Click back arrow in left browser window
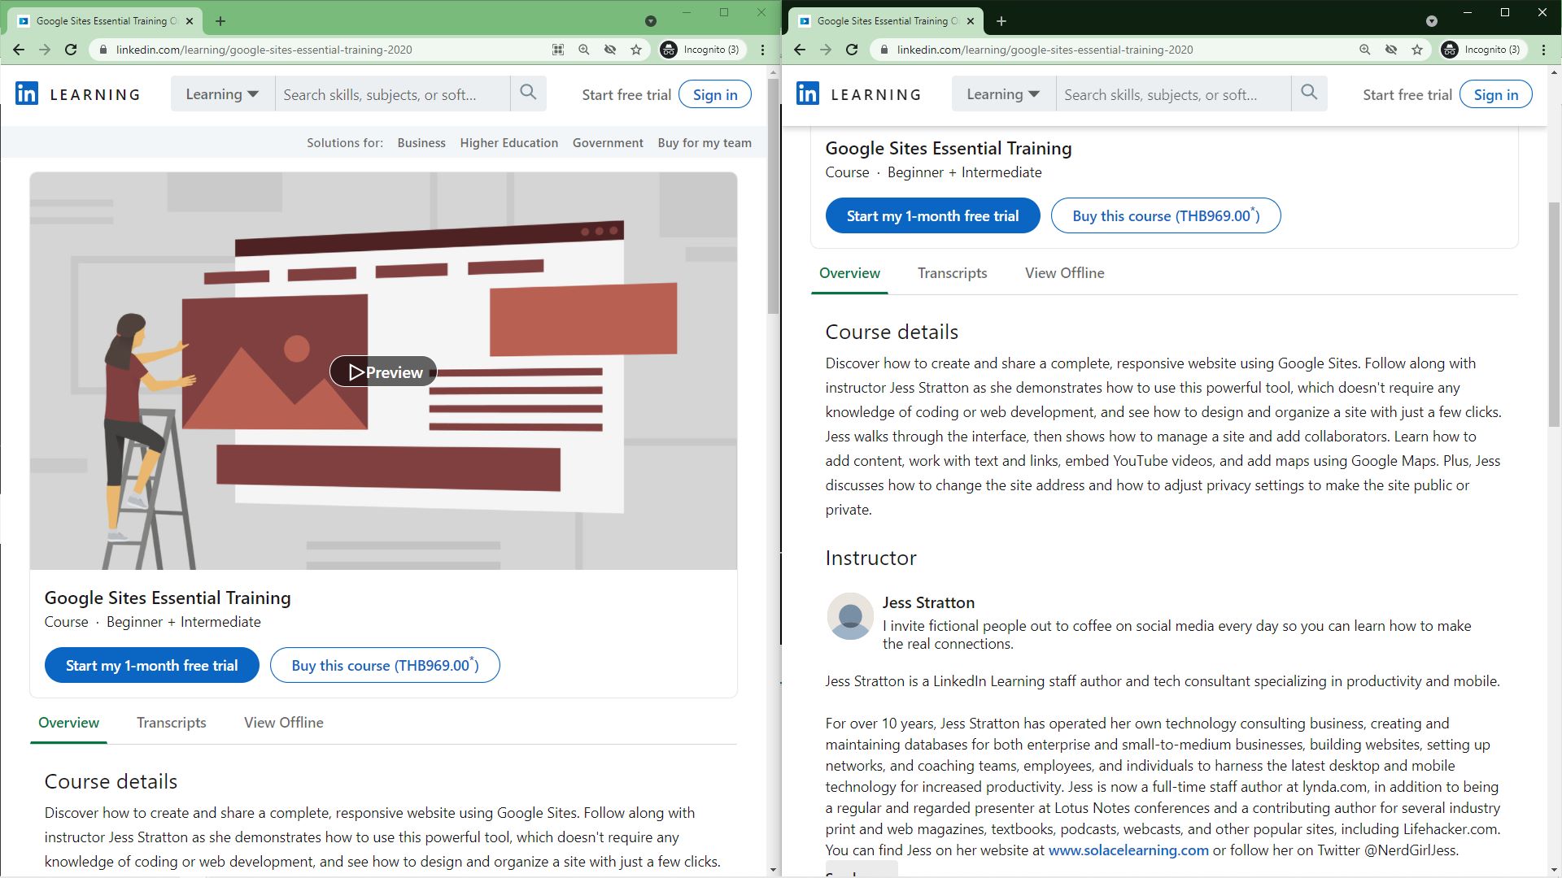Screen dimensions: 1562x878 point(19,50)
